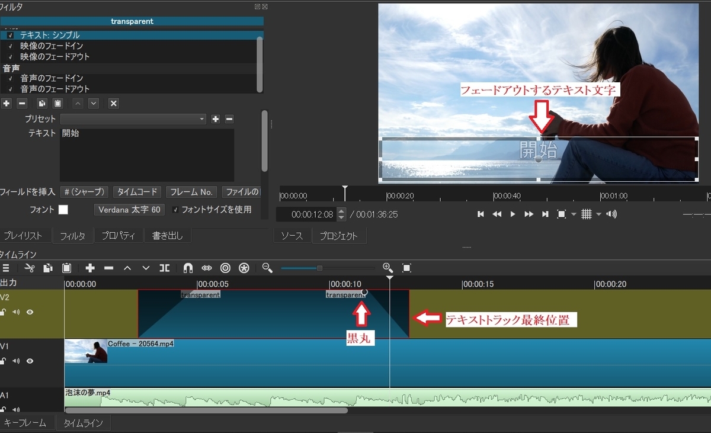711x433 pixels.
Task: Click the Lift up-arrow icon in timeline toolbar
Action: pyautogui.click(x=127, y=268)
